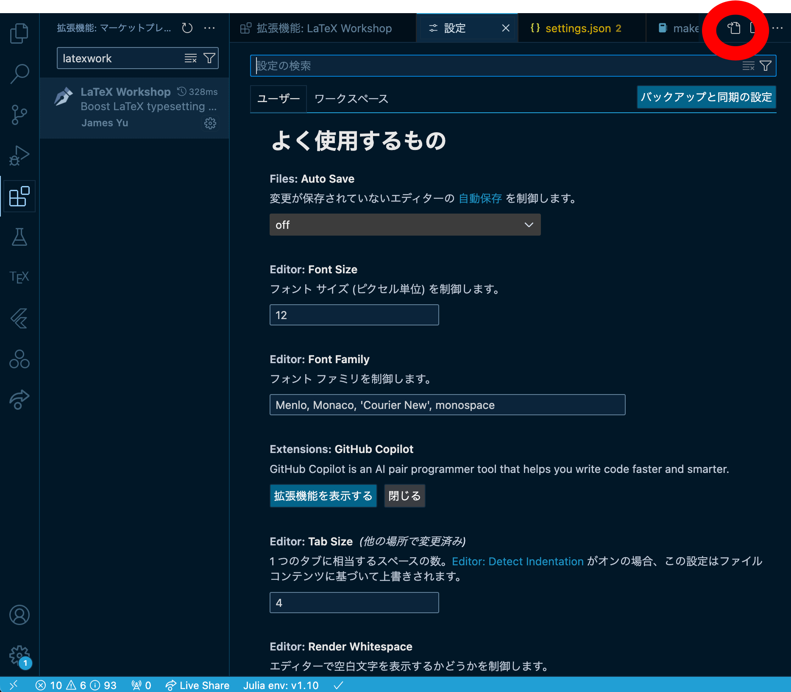This screenshot has height=692, width=791.
Task: Select the TEX sidebar icon
Action: [19, 277]
